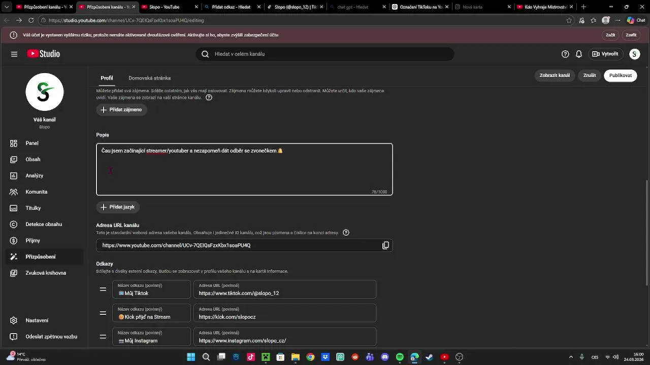Click the instagram.com/slopo_cz URL field

coord(285,337)
